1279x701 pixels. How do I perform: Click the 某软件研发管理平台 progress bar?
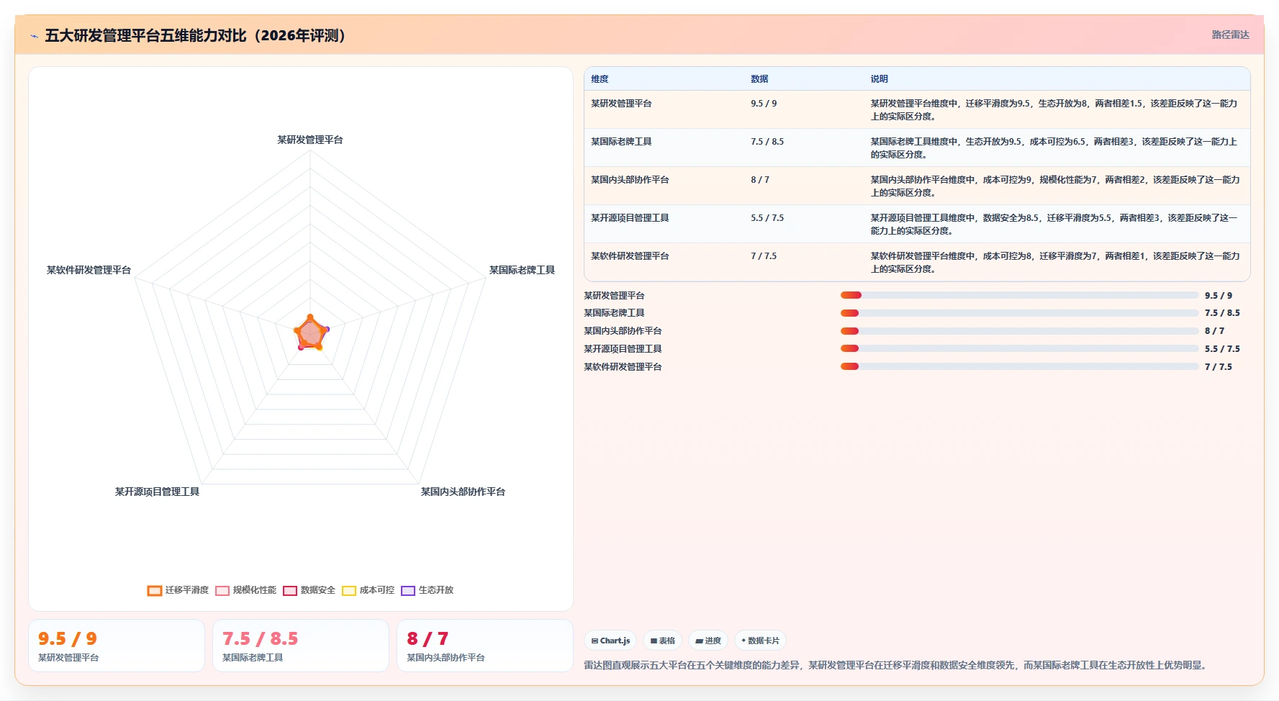point(1020,366)
